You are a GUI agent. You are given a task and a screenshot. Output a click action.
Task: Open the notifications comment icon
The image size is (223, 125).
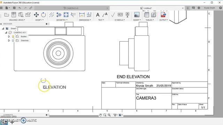(193, 8)
